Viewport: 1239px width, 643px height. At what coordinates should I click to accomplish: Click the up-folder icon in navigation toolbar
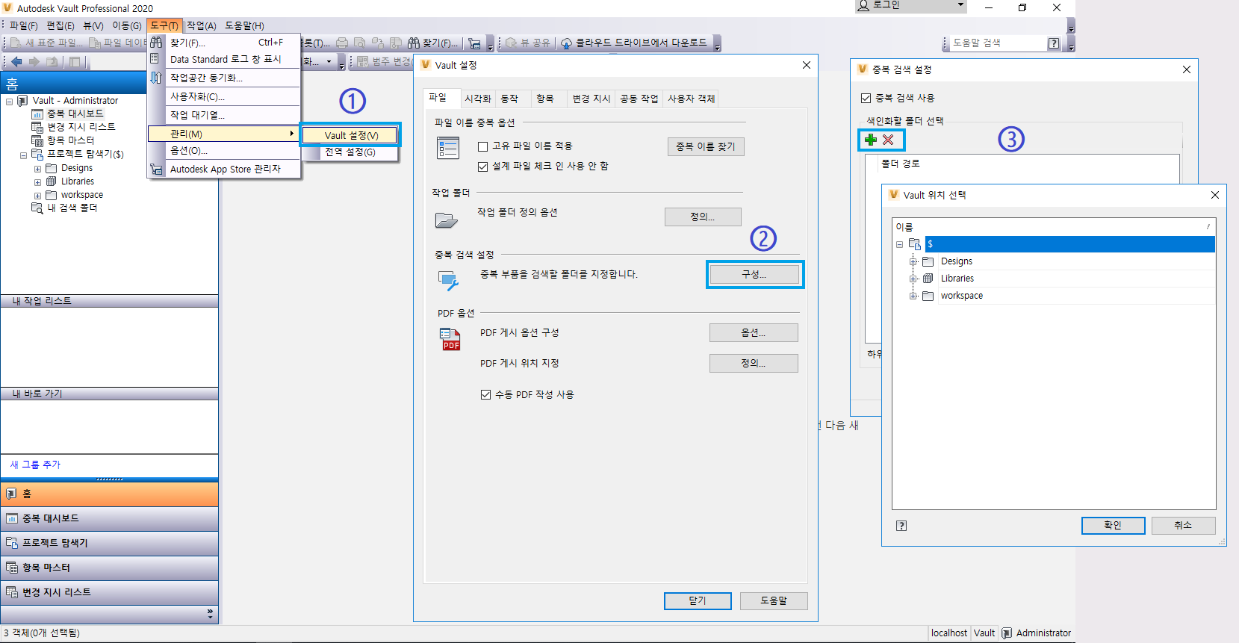[x=52, y=61]
